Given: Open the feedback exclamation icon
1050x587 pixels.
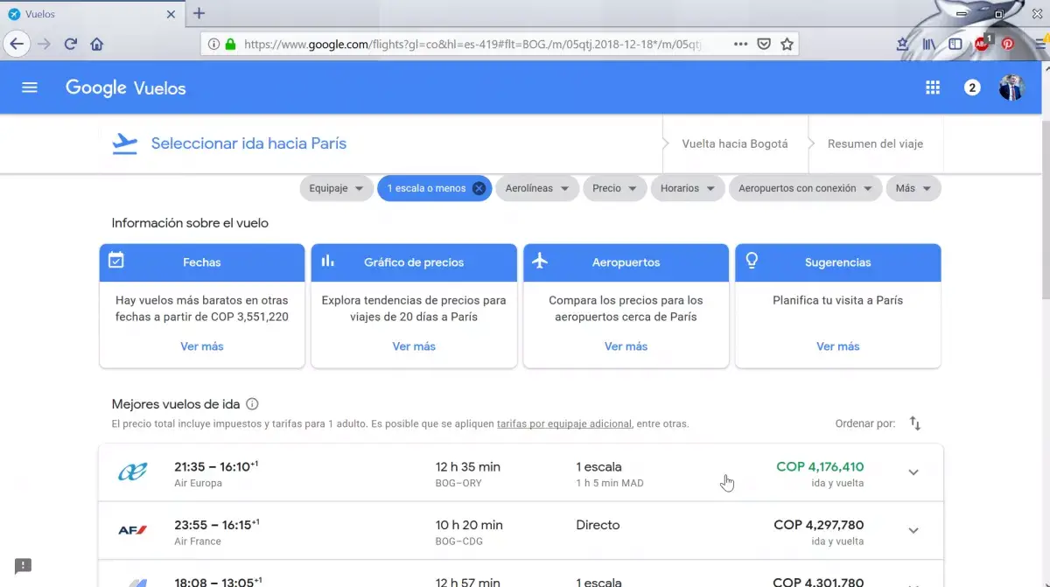Looking at the screenshot, I should (x=24, y=566).
